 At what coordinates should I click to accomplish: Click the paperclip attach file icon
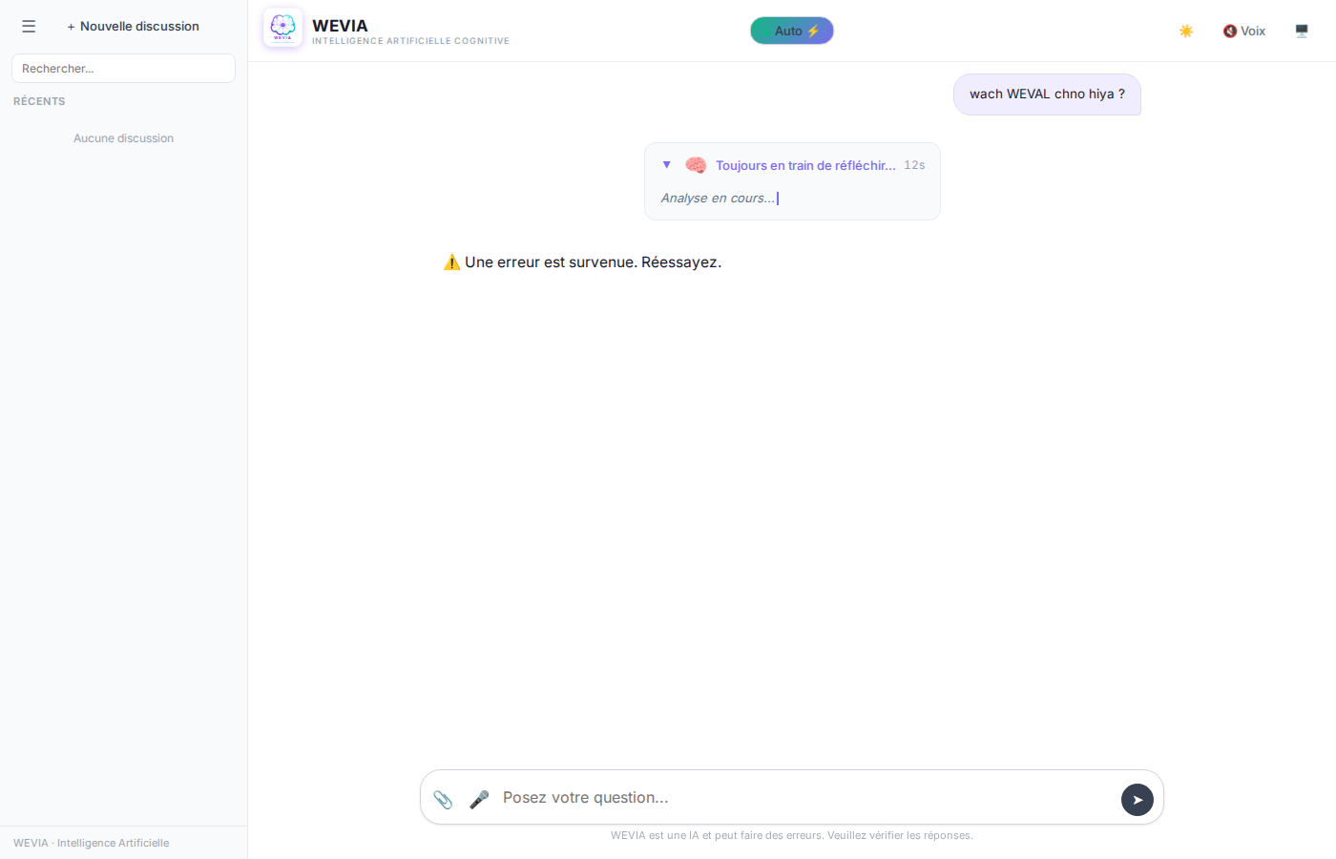443,799
